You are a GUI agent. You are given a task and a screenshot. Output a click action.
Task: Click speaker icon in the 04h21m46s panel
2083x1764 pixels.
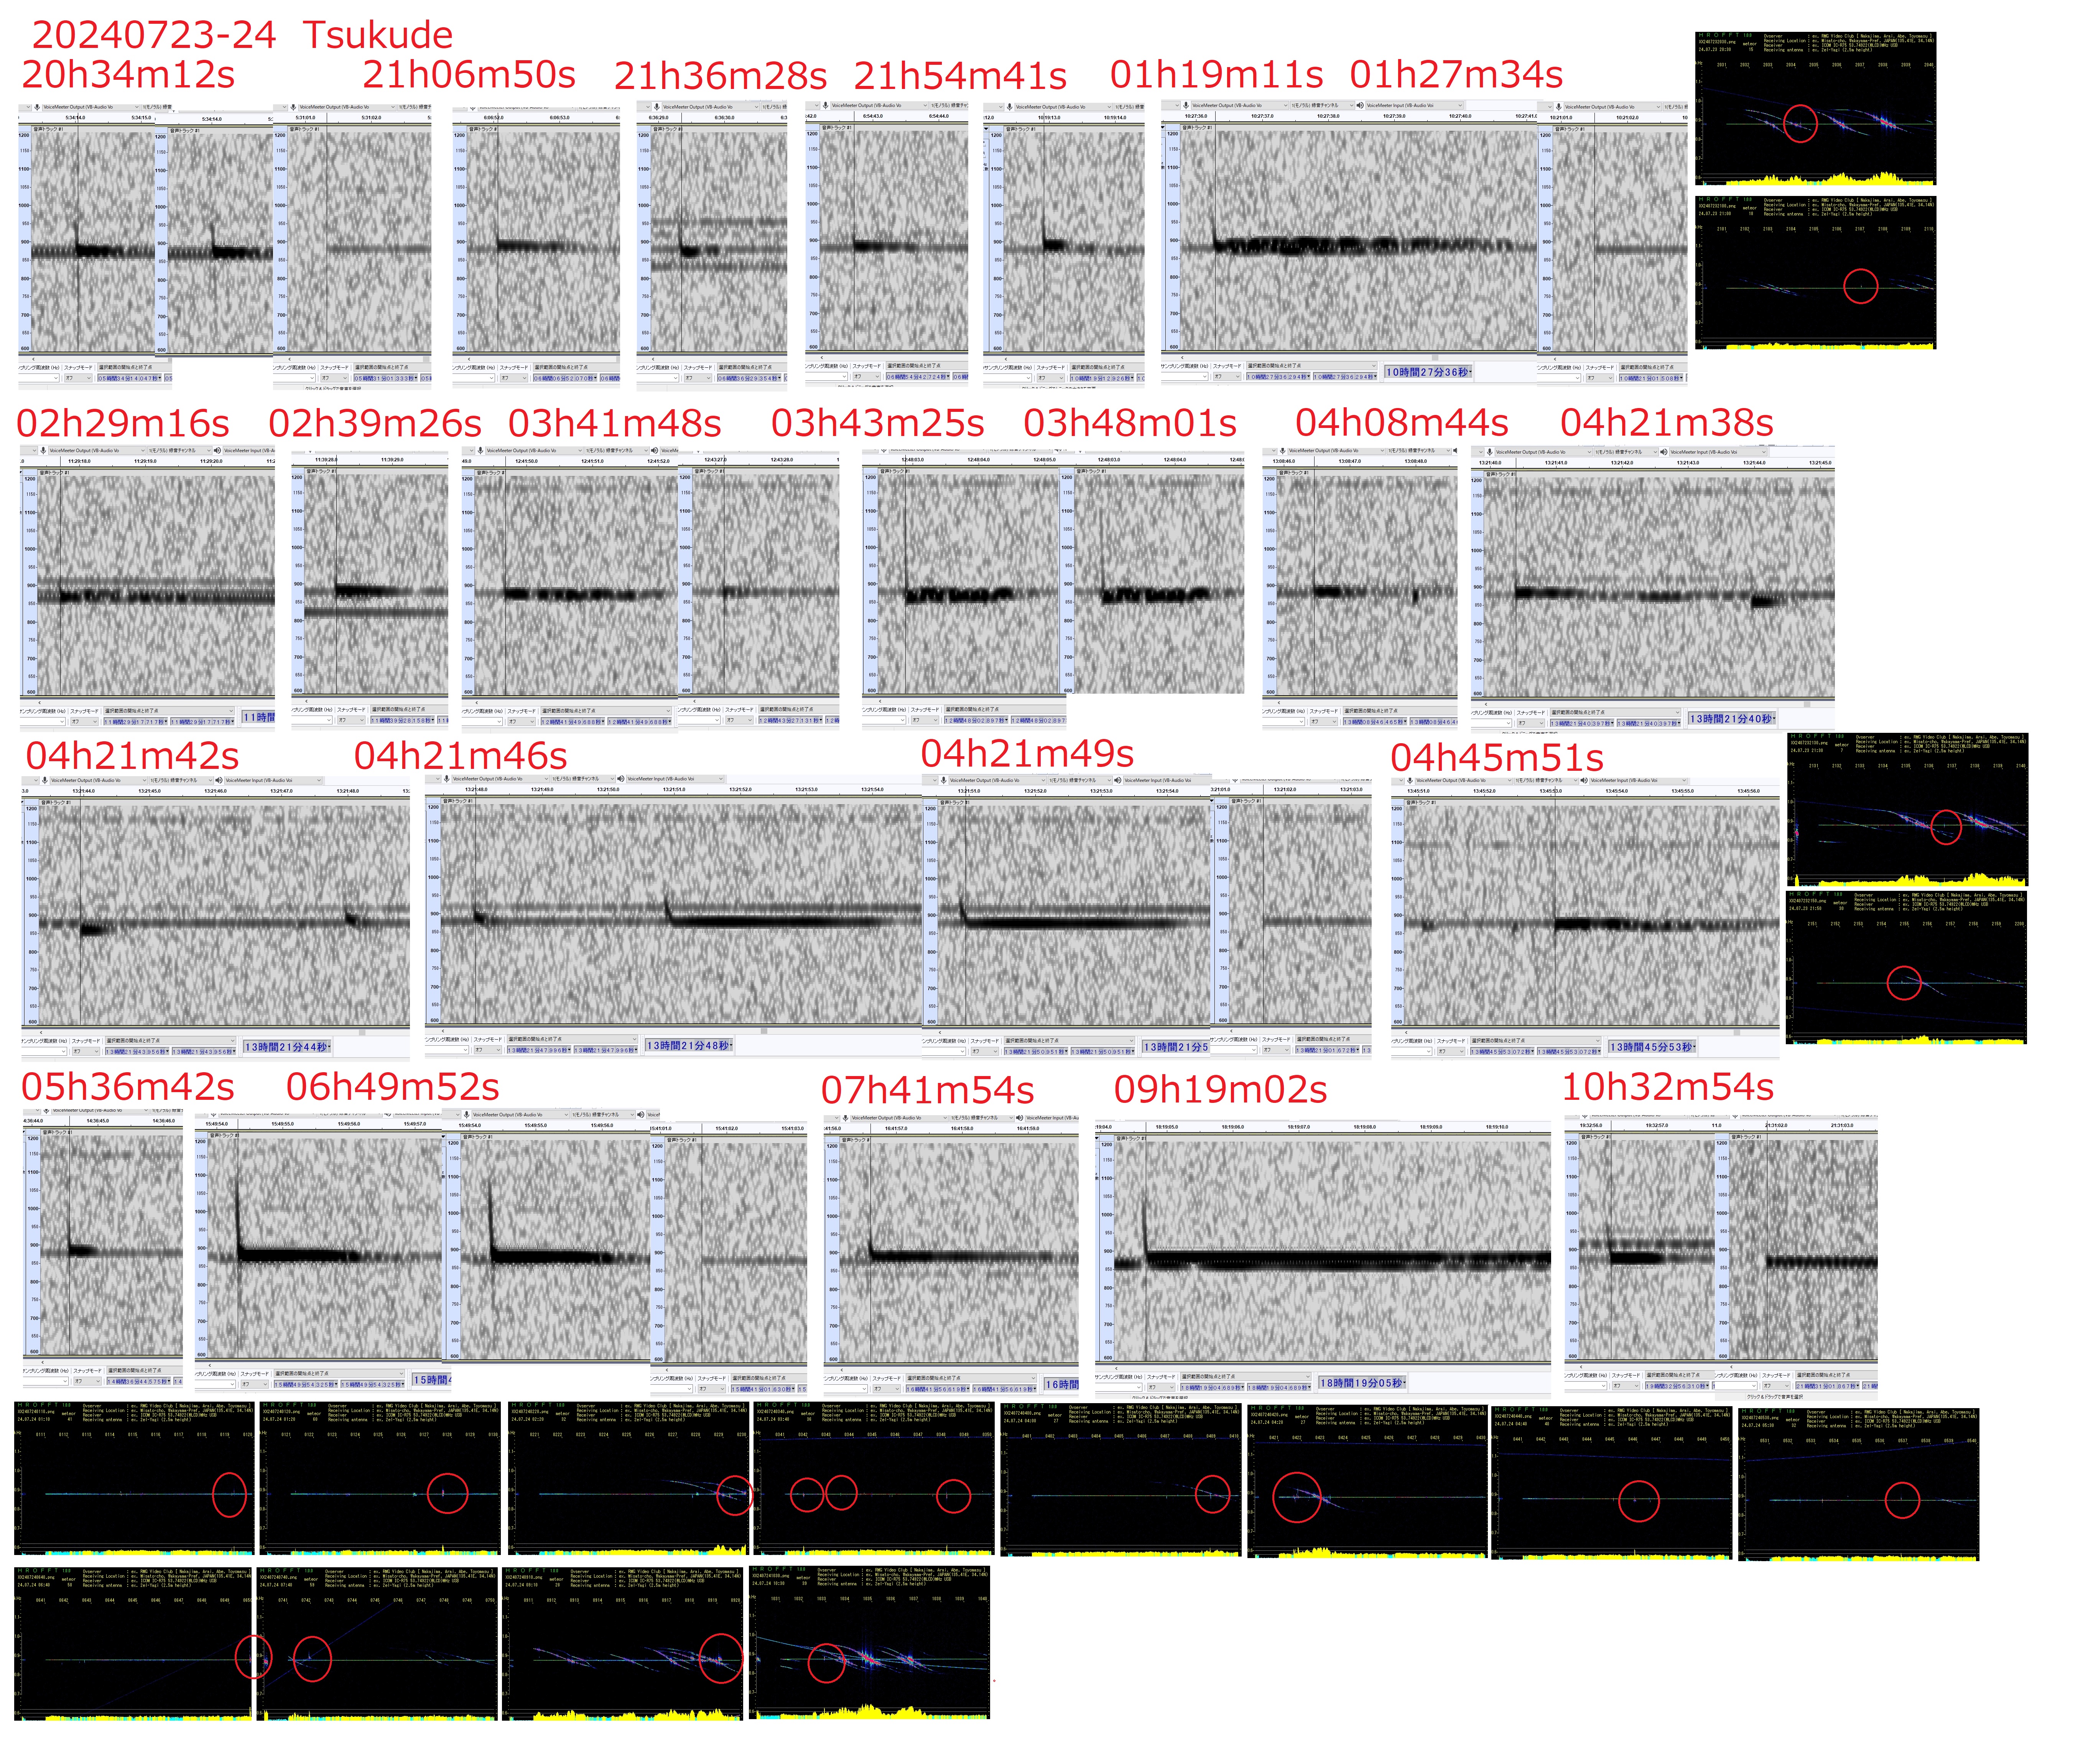click(x=621, y=779)
